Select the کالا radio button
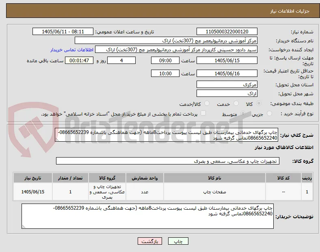 259,103
